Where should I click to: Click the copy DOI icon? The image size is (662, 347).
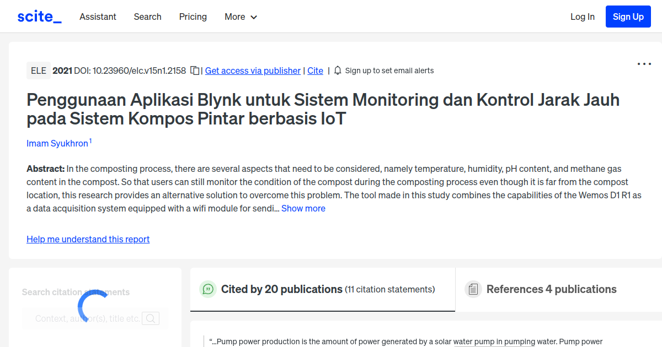(194, 71)
